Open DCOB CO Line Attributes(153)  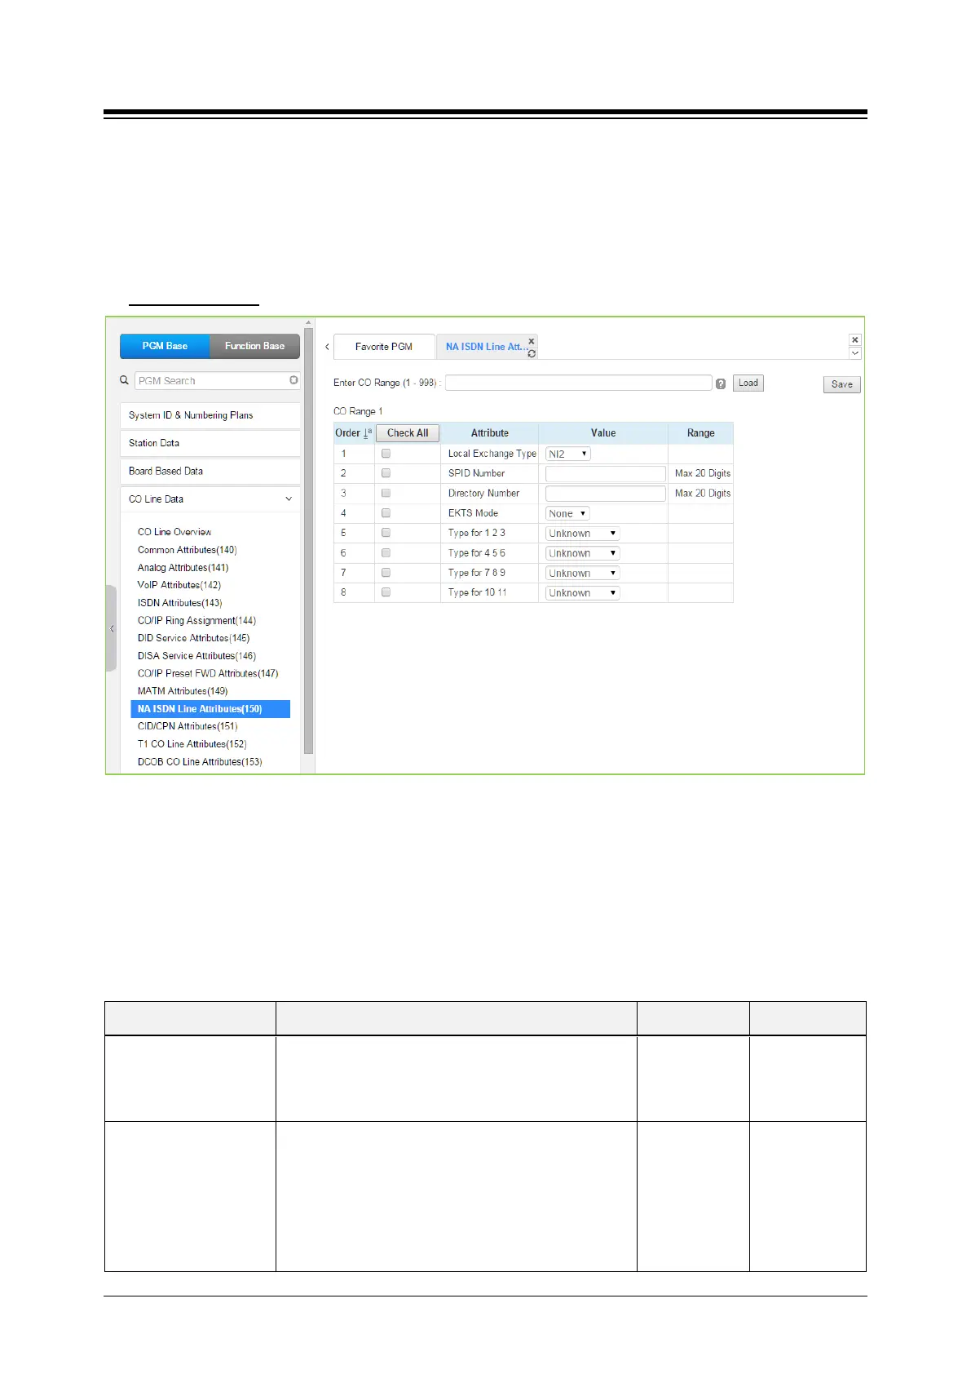200,762
